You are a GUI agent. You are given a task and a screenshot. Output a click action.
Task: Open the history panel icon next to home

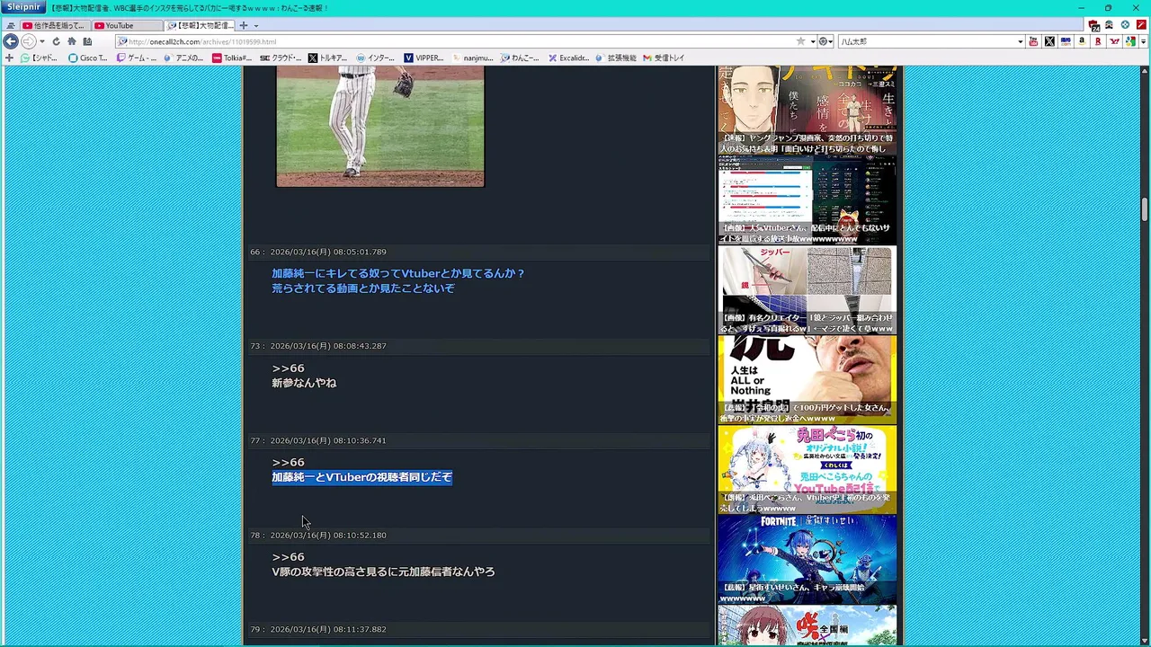87,41
